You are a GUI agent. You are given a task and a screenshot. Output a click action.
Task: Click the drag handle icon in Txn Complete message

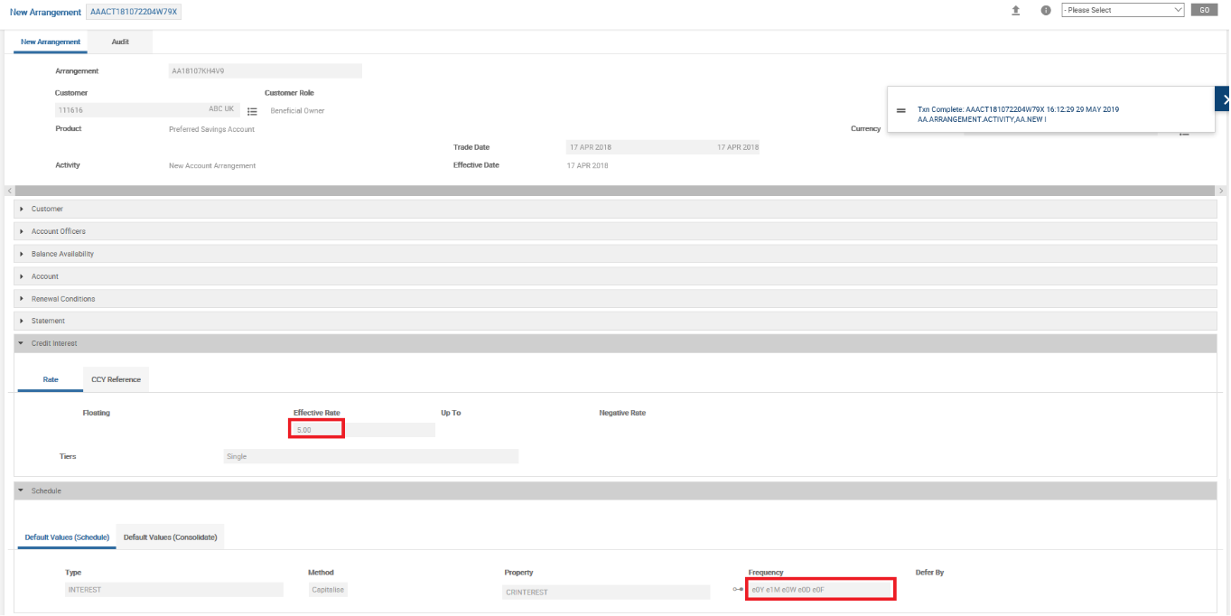[x=900, y=110]
